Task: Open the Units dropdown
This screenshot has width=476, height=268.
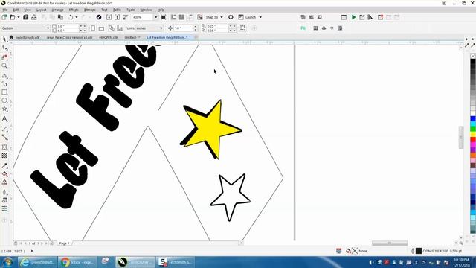Action: pos(161,28)
